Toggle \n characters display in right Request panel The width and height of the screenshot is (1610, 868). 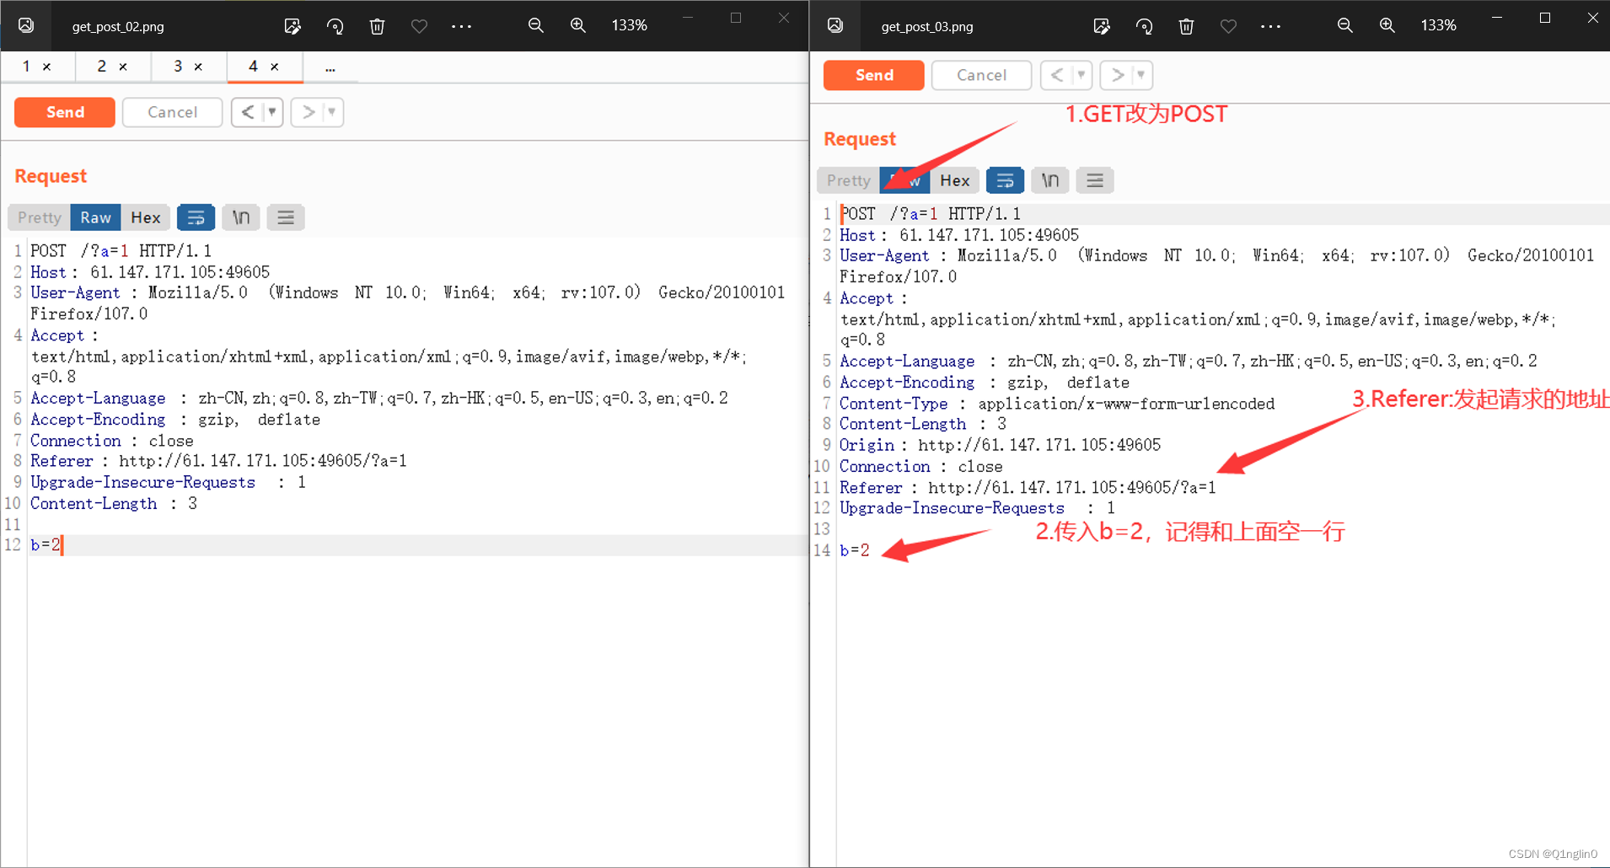[1049, 180]
